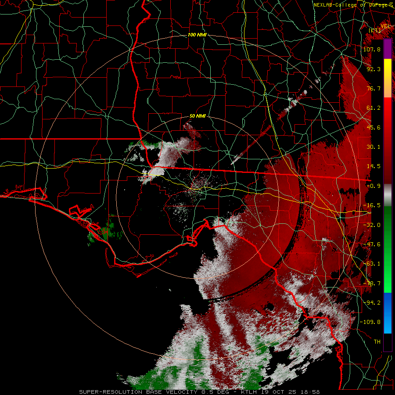Click the 107.8 velocity scale value

click(x=372, y=49)
